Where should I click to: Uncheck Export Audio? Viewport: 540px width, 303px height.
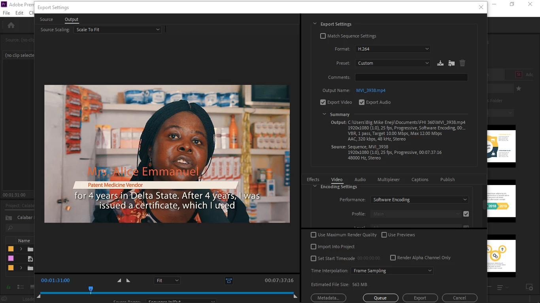(x=362, y=102)
